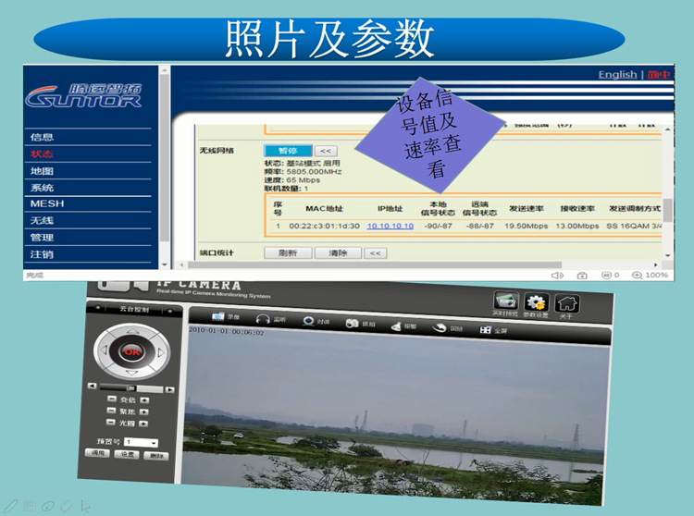Click the horizontal scrollbar right arrow
The width and height of the screenshot is (694, 516).
tap(655, 264)
